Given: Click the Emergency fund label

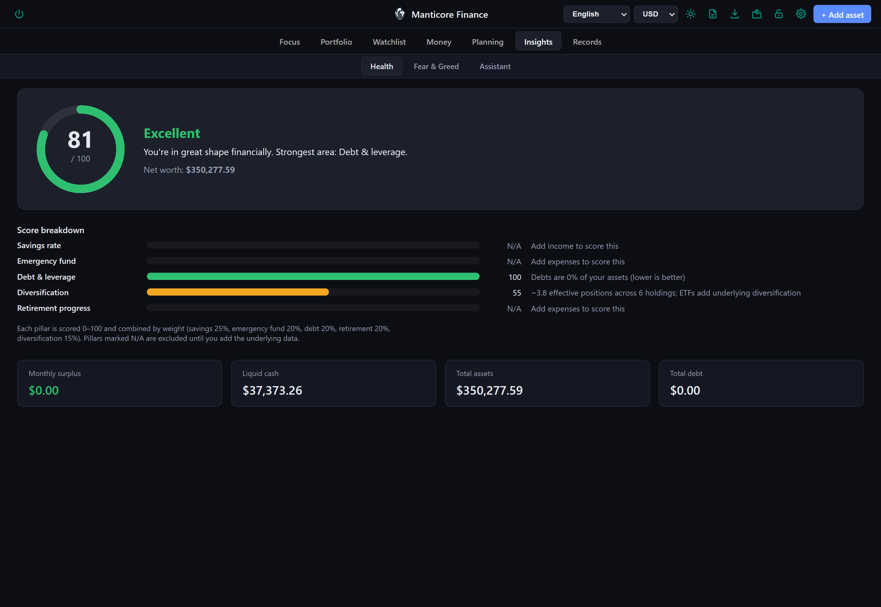Looking at the screenshot, I should coord(46,261).
